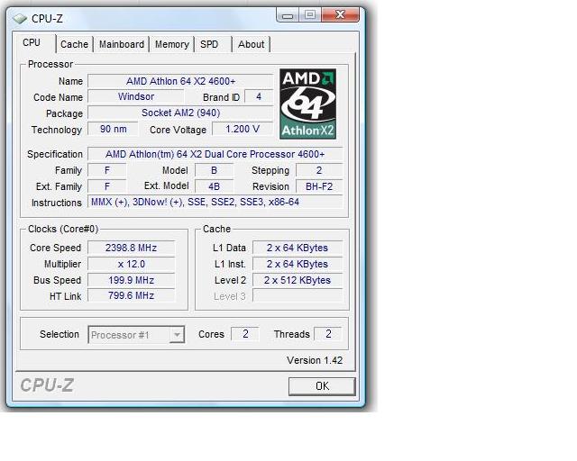The height and width of the screenshot is (461, 577).
Task: Go to the SPD tab
Action: tap(209, 44)
